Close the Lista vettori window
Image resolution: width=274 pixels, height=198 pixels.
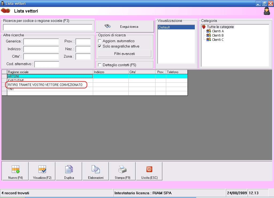[271, 3]
